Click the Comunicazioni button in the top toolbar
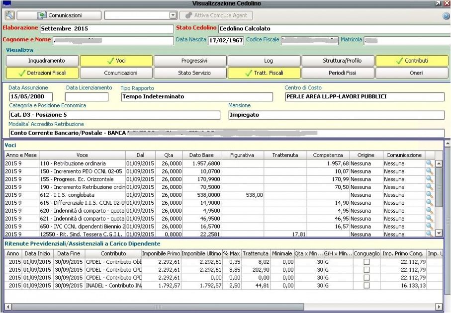Screen dimensions: 451x313 [60, 15]
